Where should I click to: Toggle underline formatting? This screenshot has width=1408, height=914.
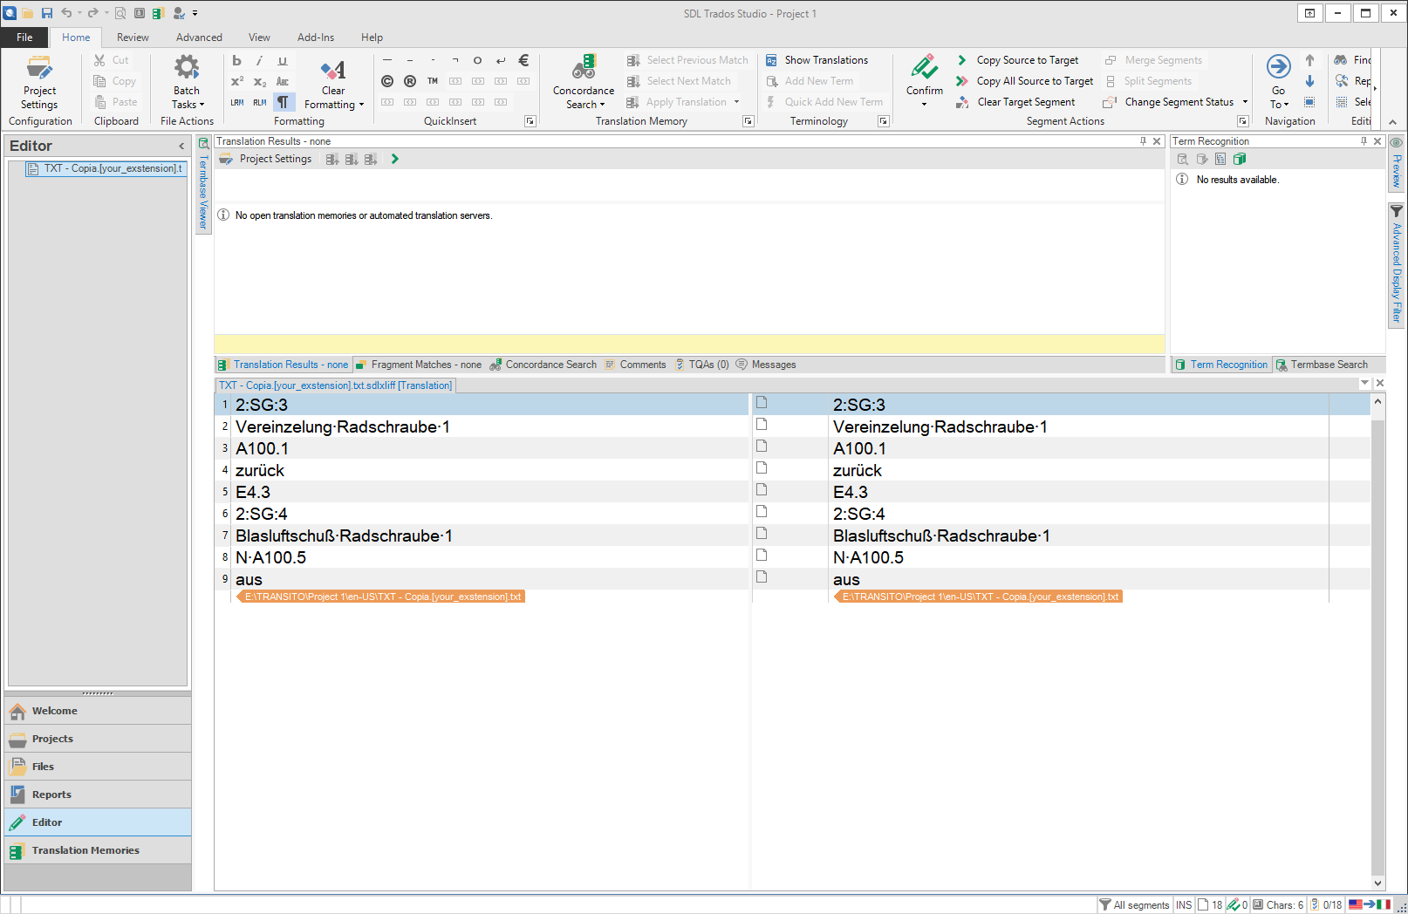283,60
